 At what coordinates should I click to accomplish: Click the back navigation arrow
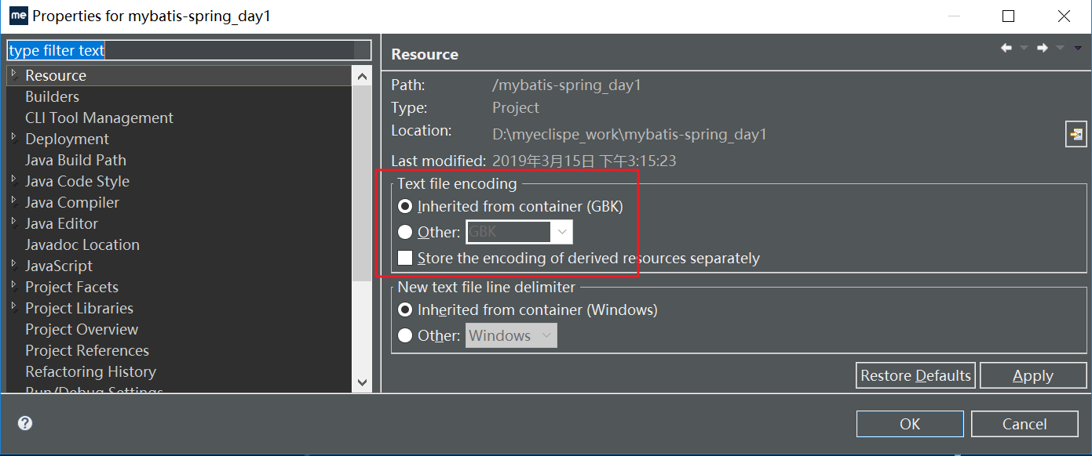click(1006, 48)
